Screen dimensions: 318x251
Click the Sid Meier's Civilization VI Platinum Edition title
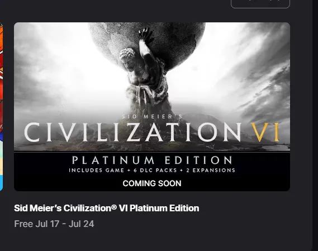coord(107,208)
